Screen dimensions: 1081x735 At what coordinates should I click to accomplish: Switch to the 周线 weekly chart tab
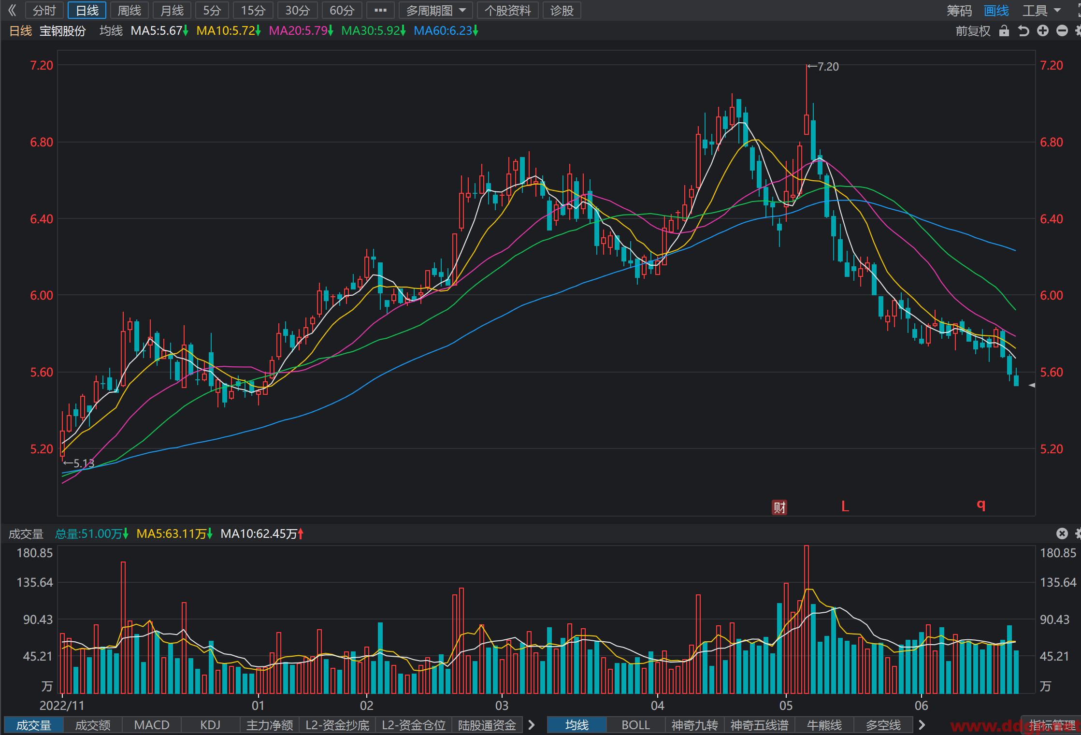point(130,10)
